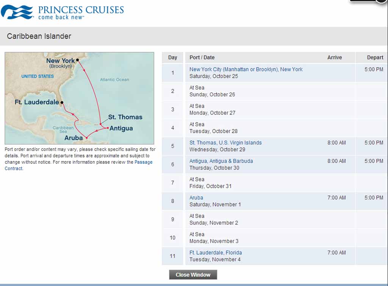This screenshot has height=286, width=388.
Task: Open the Ft. Lauderdale, Florida link
Action: point(216,253)
